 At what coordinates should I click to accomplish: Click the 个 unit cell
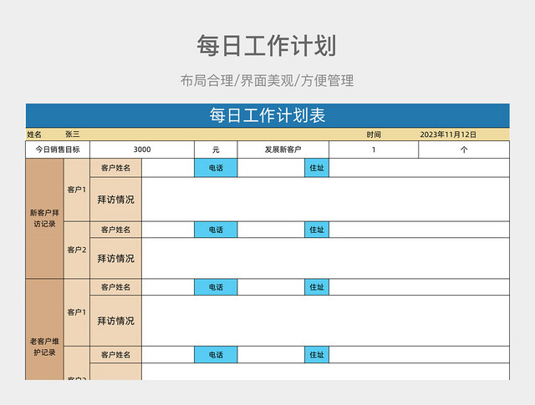[x=464, y=149]
